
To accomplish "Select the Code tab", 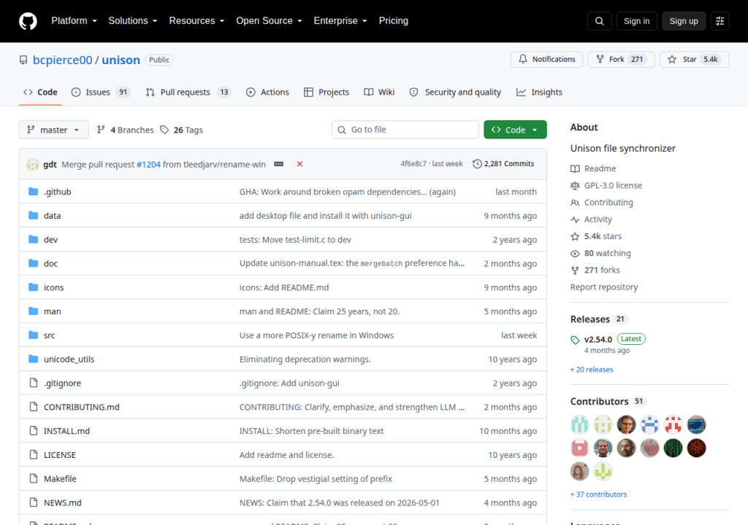I will (x=41, y=92).
